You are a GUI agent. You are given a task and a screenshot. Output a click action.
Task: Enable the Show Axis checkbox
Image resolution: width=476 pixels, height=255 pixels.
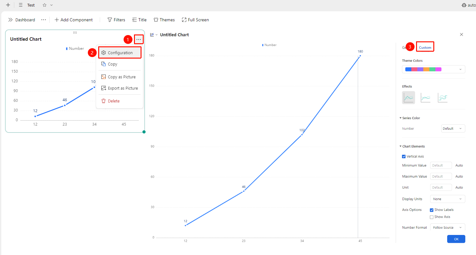(432, 217)
